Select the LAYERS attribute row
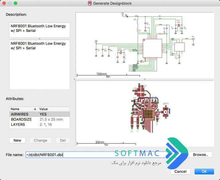 [x=39, y=124]
